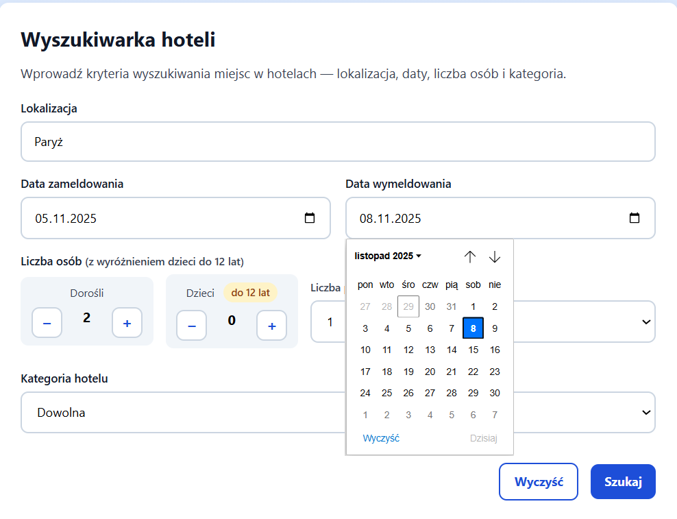The image size is (677, 519).
Task: Decrease children count with minus button
Action: point(192,326)
